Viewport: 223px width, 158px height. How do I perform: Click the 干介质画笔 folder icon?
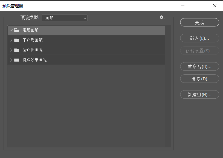(x=17, y=40)
